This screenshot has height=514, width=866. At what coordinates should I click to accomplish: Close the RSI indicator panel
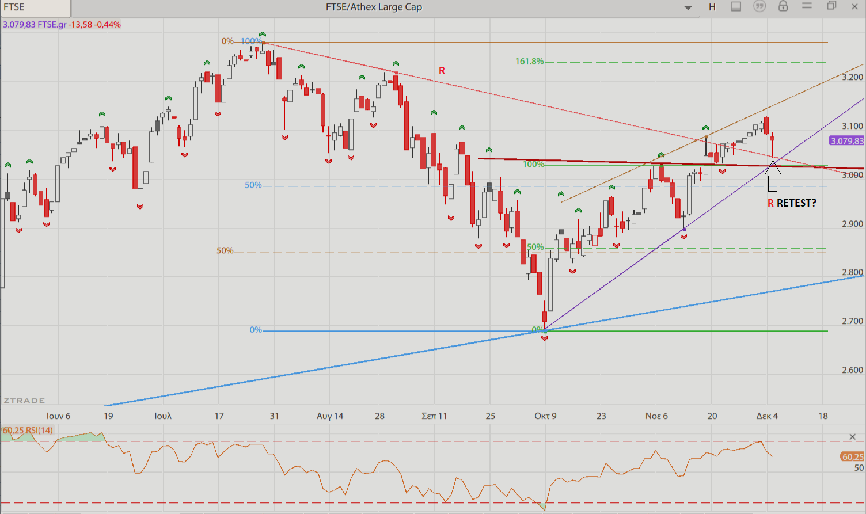[853, 437]
